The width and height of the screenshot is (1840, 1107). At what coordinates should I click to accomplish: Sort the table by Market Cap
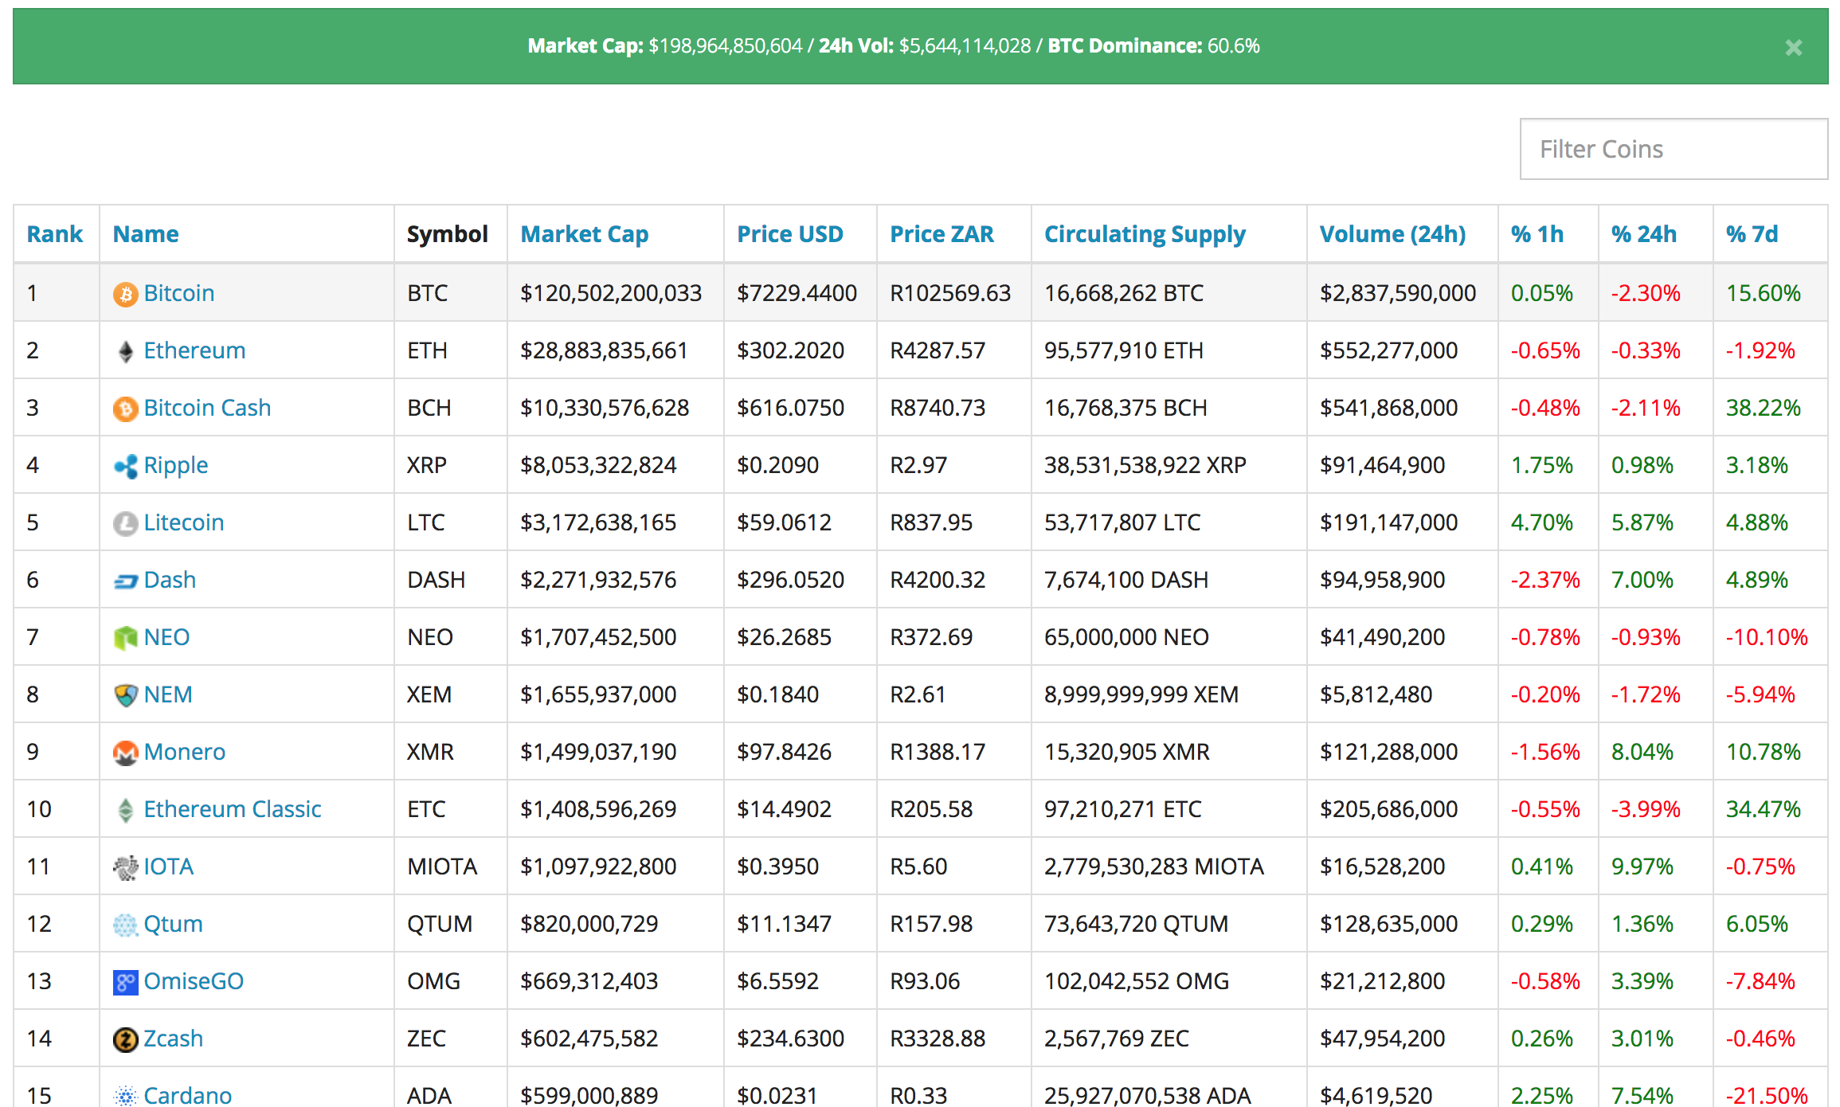pos(584,233)
